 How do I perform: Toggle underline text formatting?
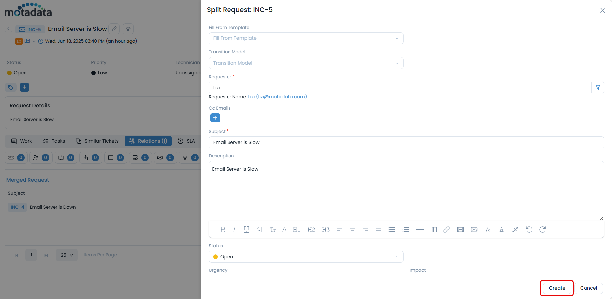(x=246, y=230)
